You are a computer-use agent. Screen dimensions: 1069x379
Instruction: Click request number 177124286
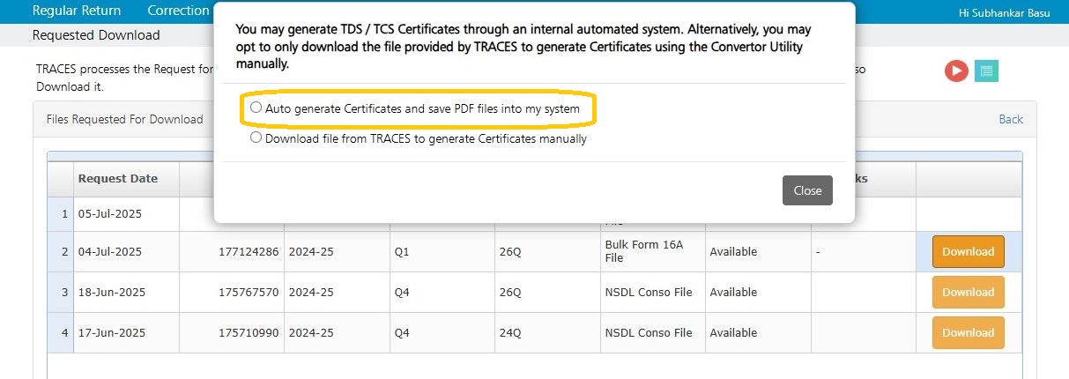(249, 251)
